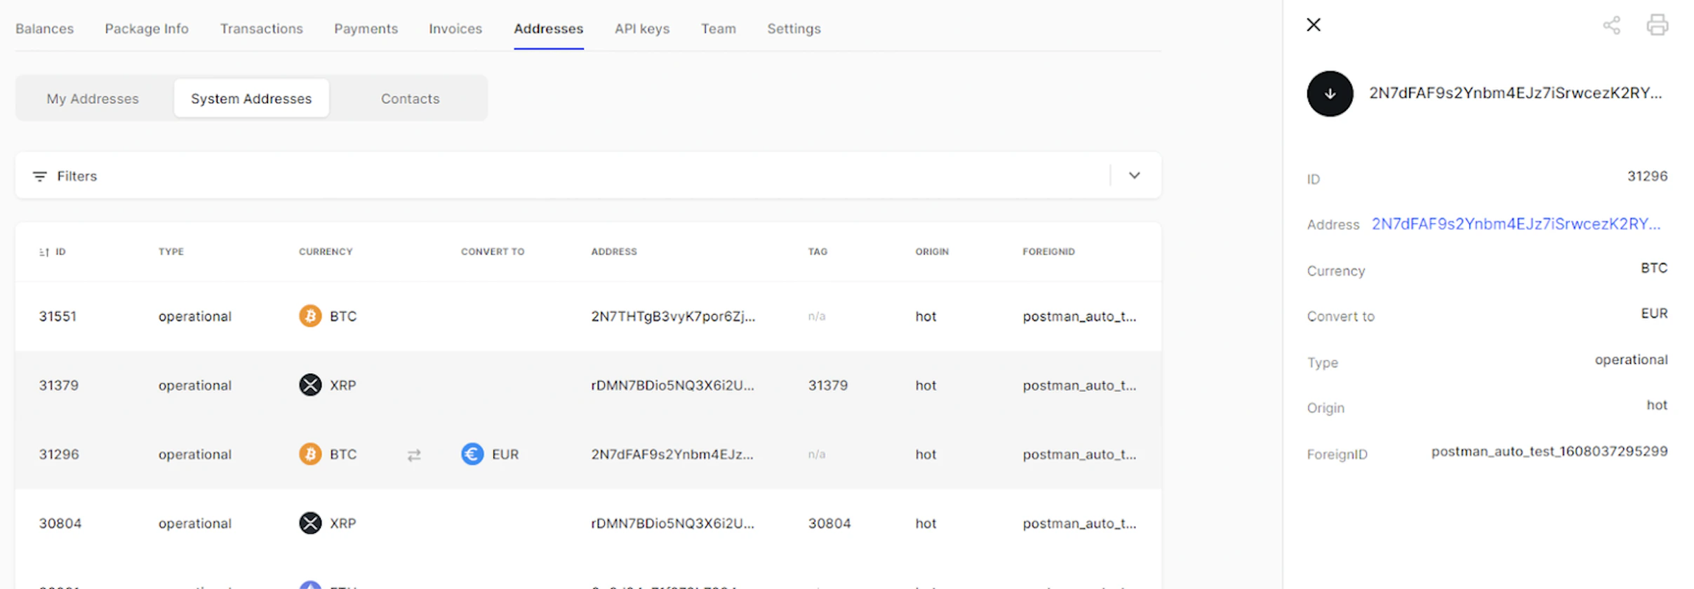Select row with ID 31296
1694x589 pixels.
coord(588,454)
